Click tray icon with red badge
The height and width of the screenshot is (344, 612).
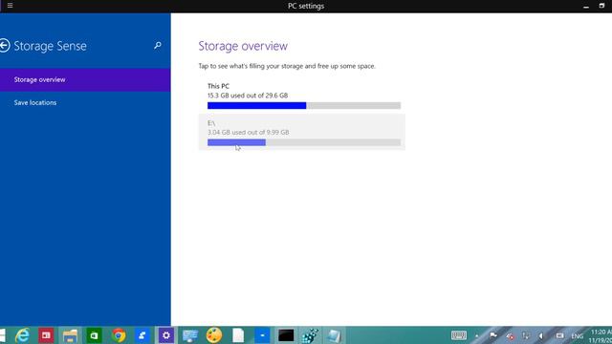pyautogui.click(x=510, y=335)
